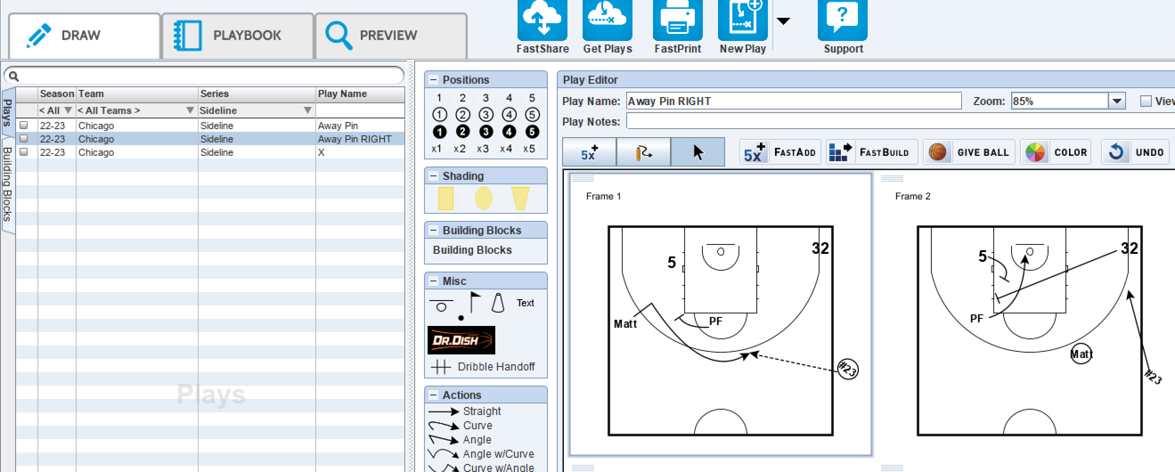Screen dimensions: 1175x472
Task: Click the FastBuild button
Action: pyautogui.click(x=872, y=152)
